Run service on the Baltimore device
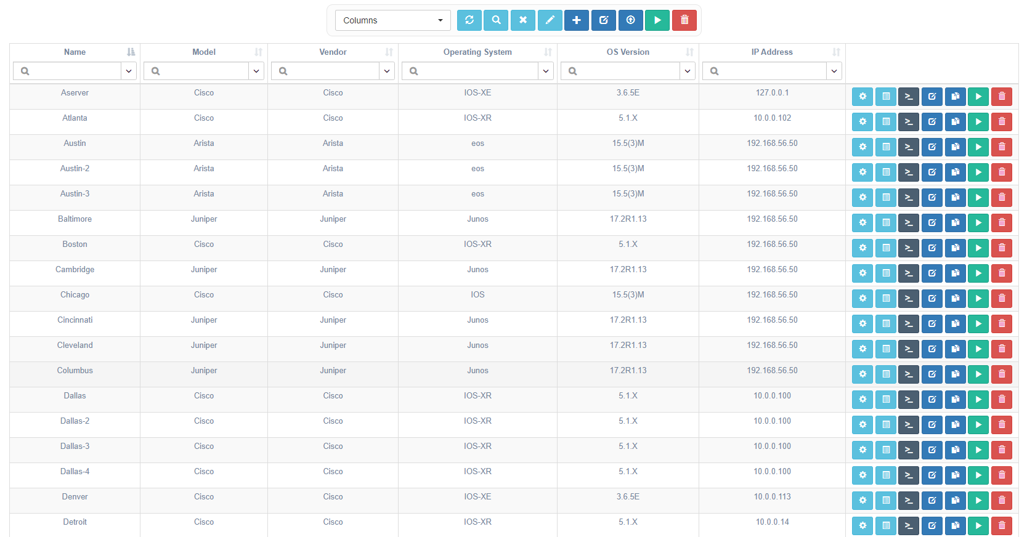 pyautogui.click(x=978, y=223)
